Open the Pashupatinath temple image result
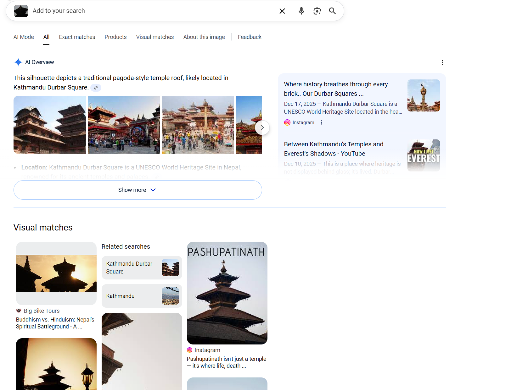Image resolution: width=511 pixels, height=390 pixels. [x=227, y=293]
